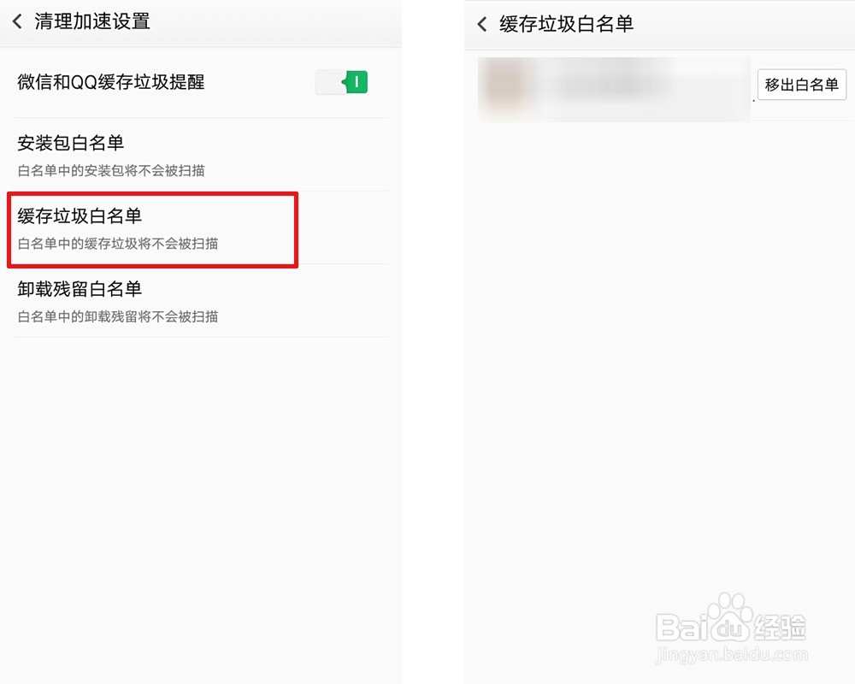The width and height of the screenshot is (855, 684).
Task: Tap 白名单中的卸载残留将不会被扫描 description
Action: pyautogui.click(x=118, y=317)
